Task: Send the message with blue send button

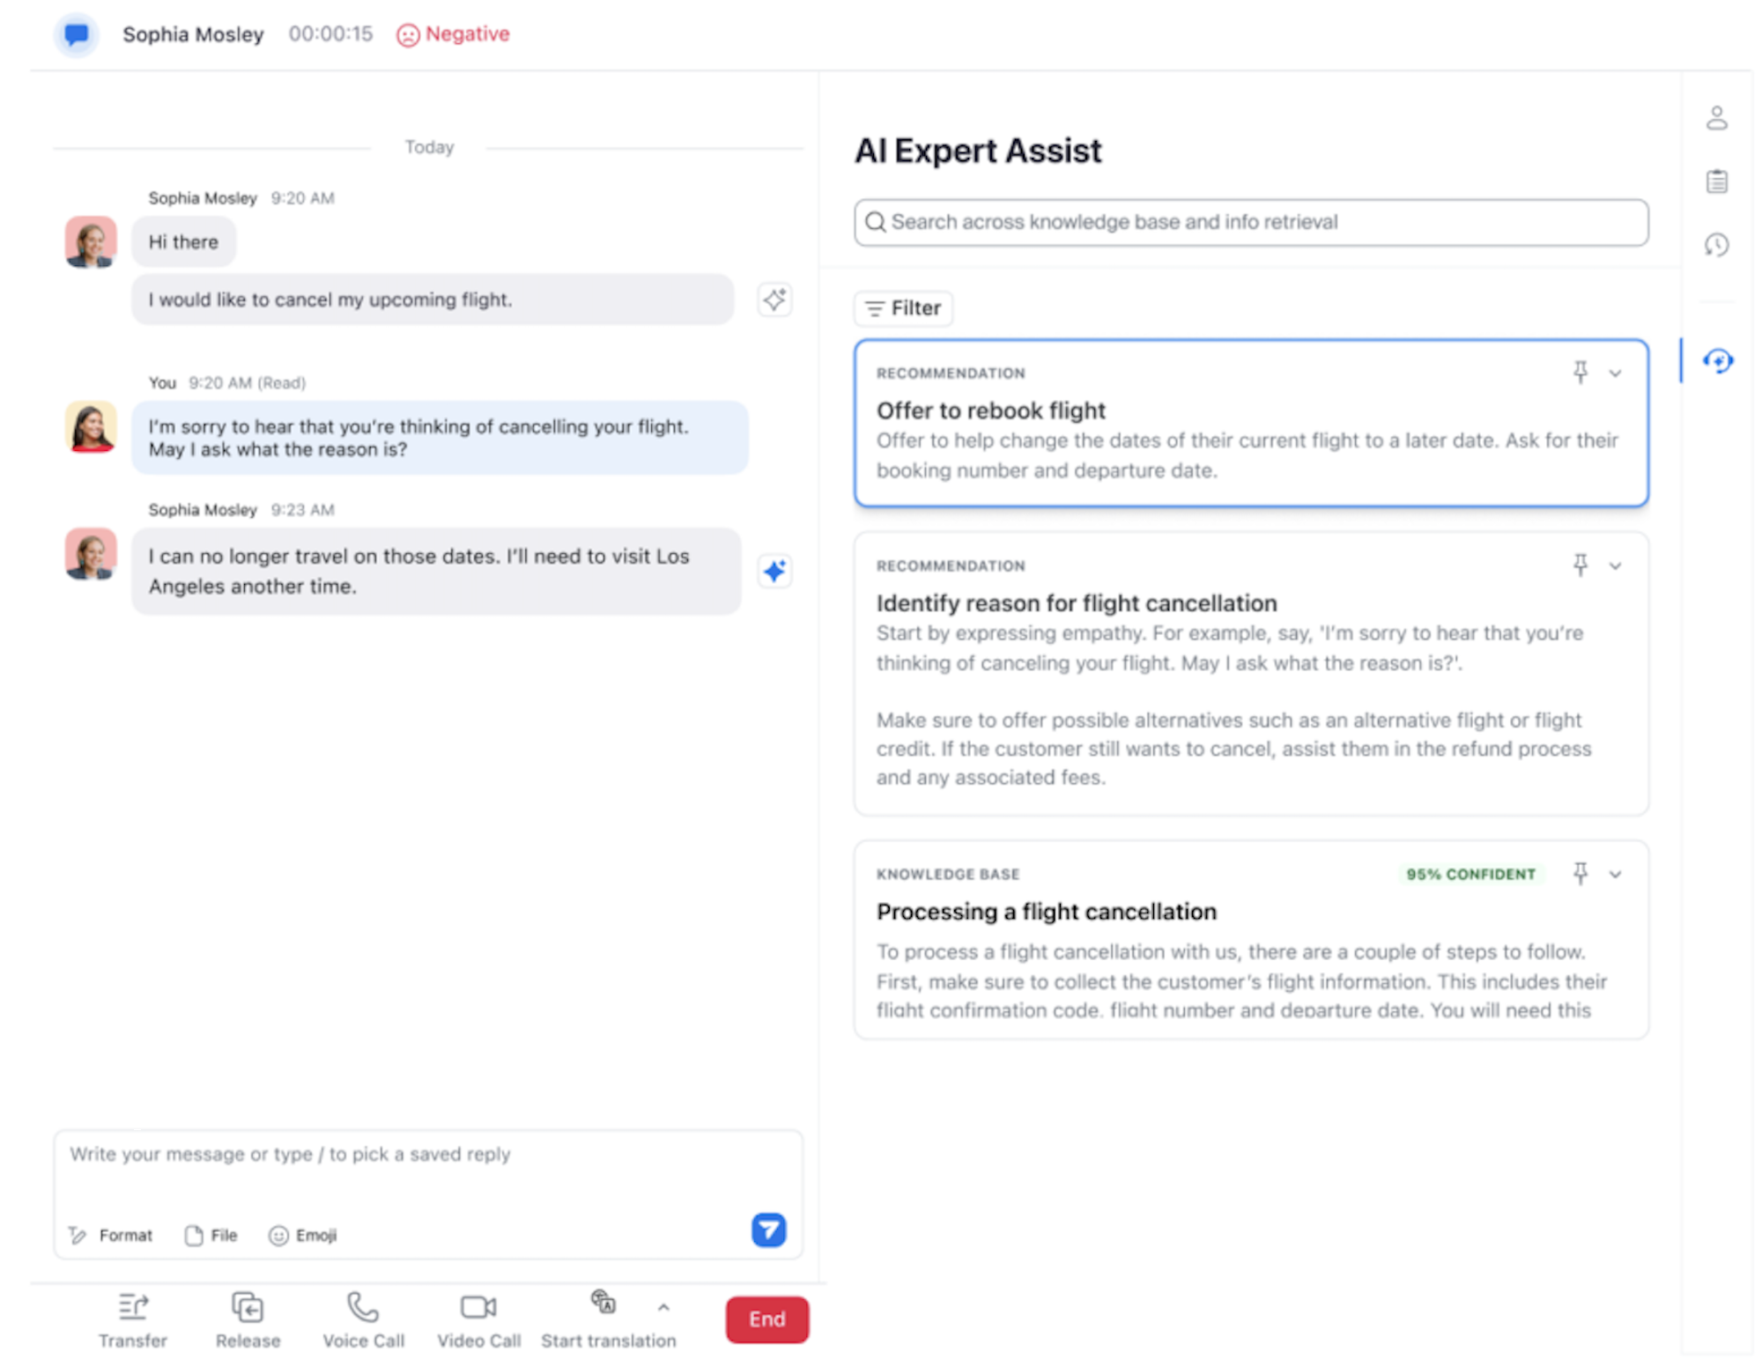Action: pos(768,1230)
